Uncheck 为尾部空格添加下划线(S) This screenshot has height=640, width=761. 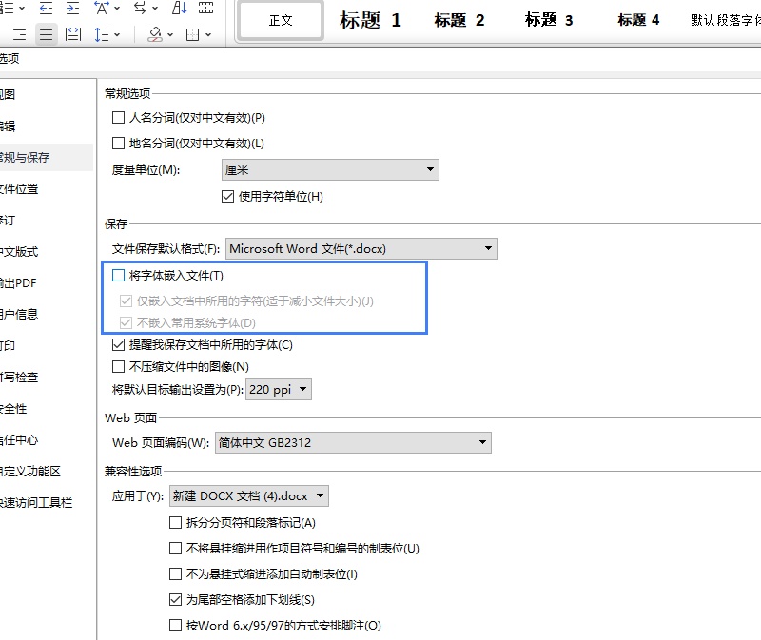pyautogui.click(x=175, y=600)
